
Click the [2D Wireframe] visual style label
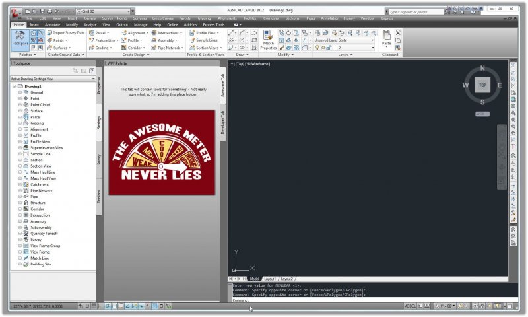pyautogui.click(x=257, y=64)
